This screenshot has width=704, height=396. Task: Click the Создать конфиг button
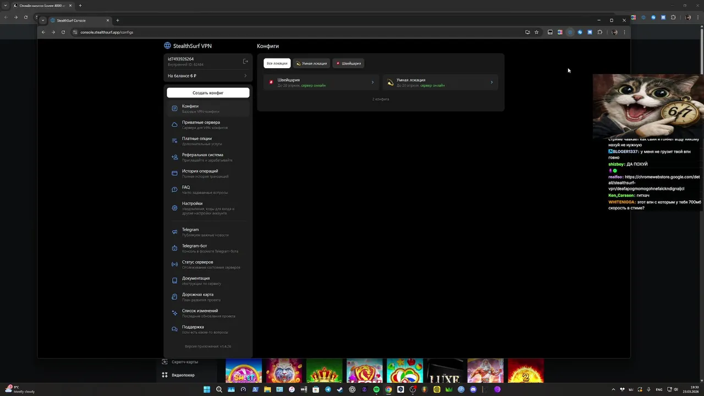point(208,93)
